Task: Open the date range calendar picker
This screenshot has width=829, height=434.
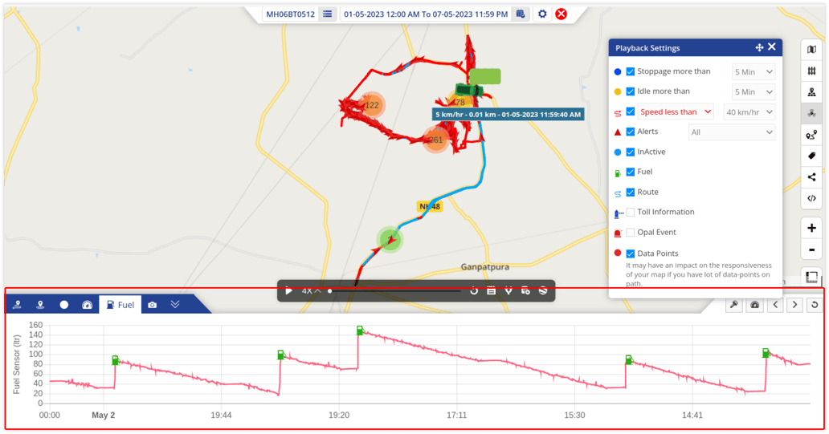Action: coord(521,14)
